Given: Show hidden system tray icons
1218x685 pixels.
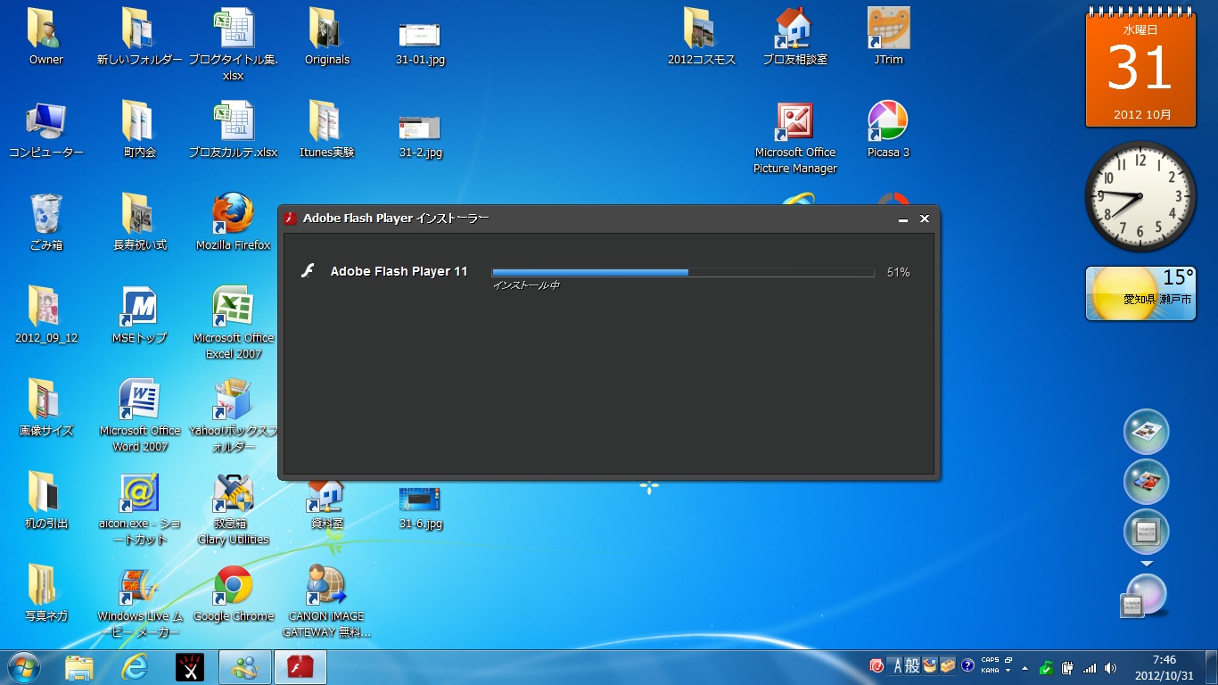Looking at the screenshot, I should pos(1025,667).
